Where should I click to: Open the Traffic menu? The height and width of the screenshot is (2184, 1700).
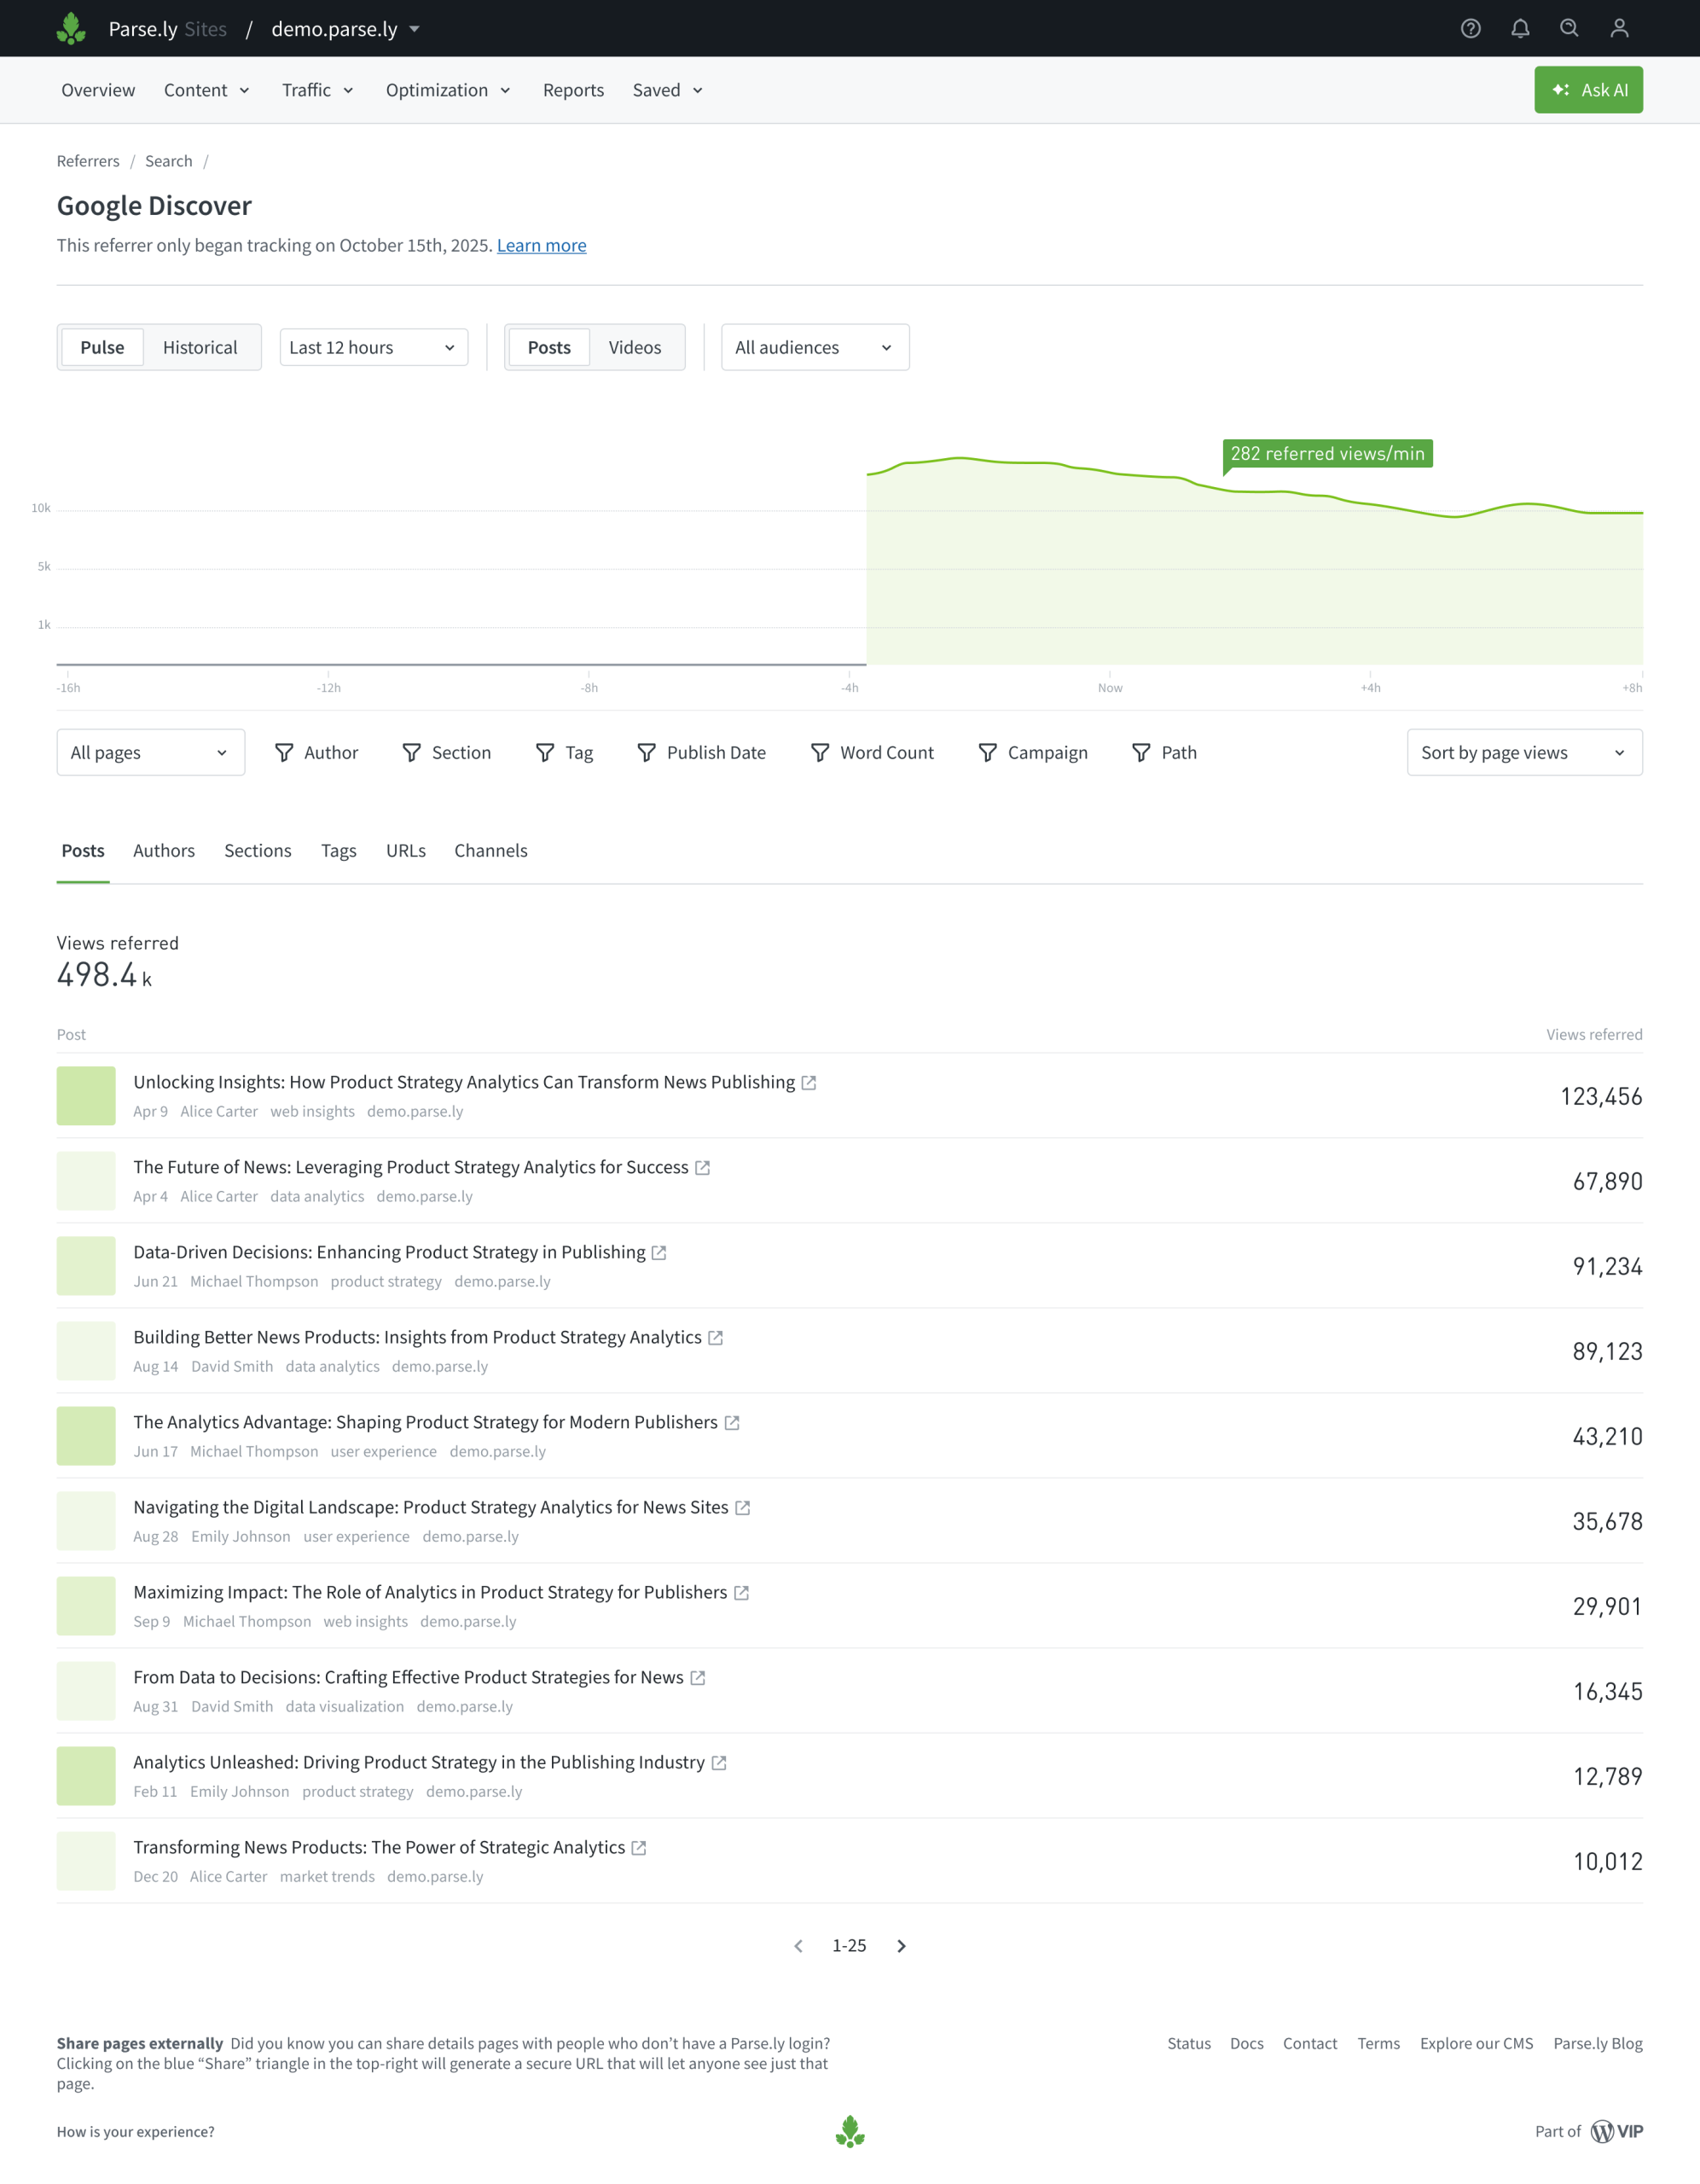pos(317,90)
